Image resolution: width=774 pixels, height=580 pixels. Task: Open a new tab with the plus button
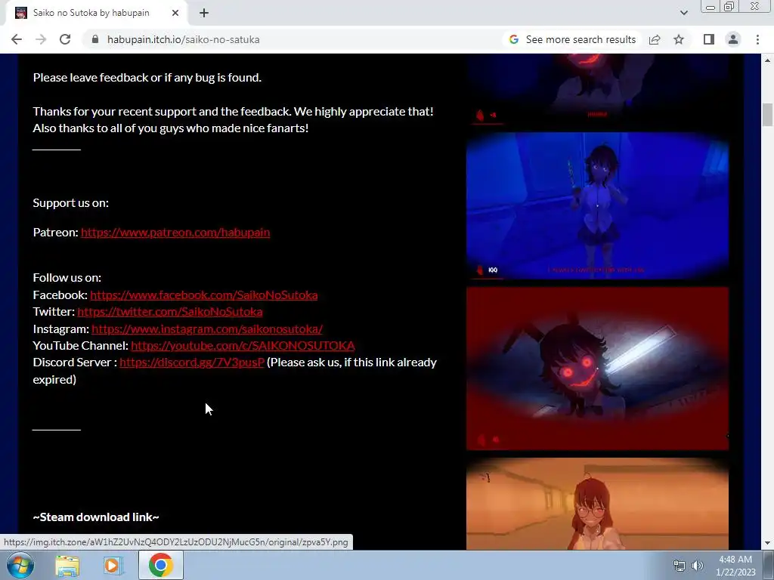(204, 13)
